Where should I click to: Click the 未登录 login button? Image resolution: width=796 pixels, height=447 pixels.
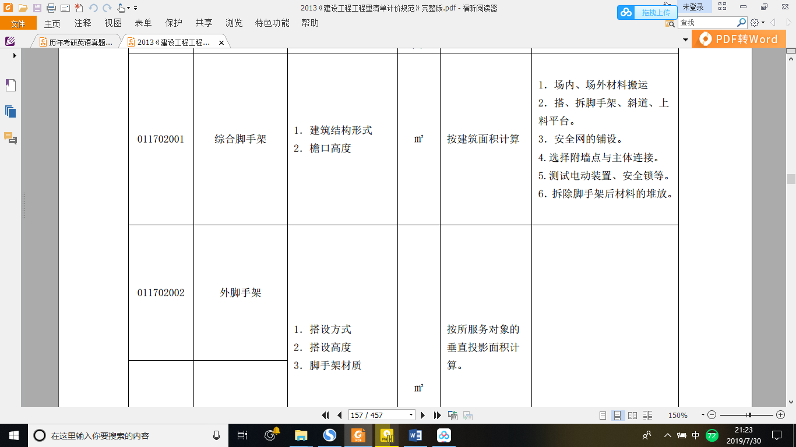pos(693,7)
